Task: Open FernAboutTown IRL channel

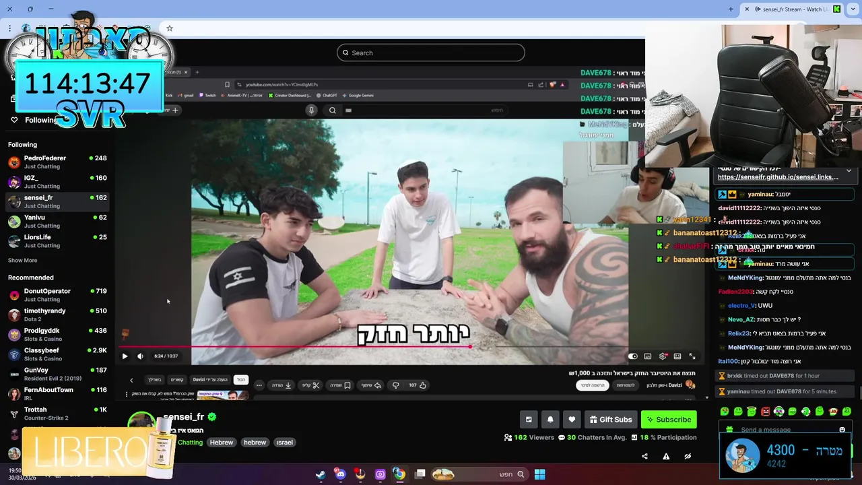Action: (57, 393)
